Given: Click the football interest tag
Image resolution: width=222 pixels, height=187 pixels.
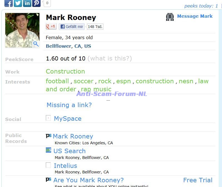Looking at the screenshot, I should 57,81.
